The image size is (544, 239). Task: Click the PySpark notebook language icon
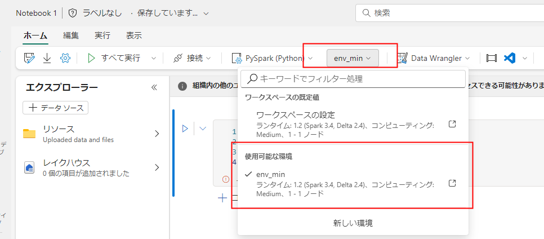pos(237,59)
